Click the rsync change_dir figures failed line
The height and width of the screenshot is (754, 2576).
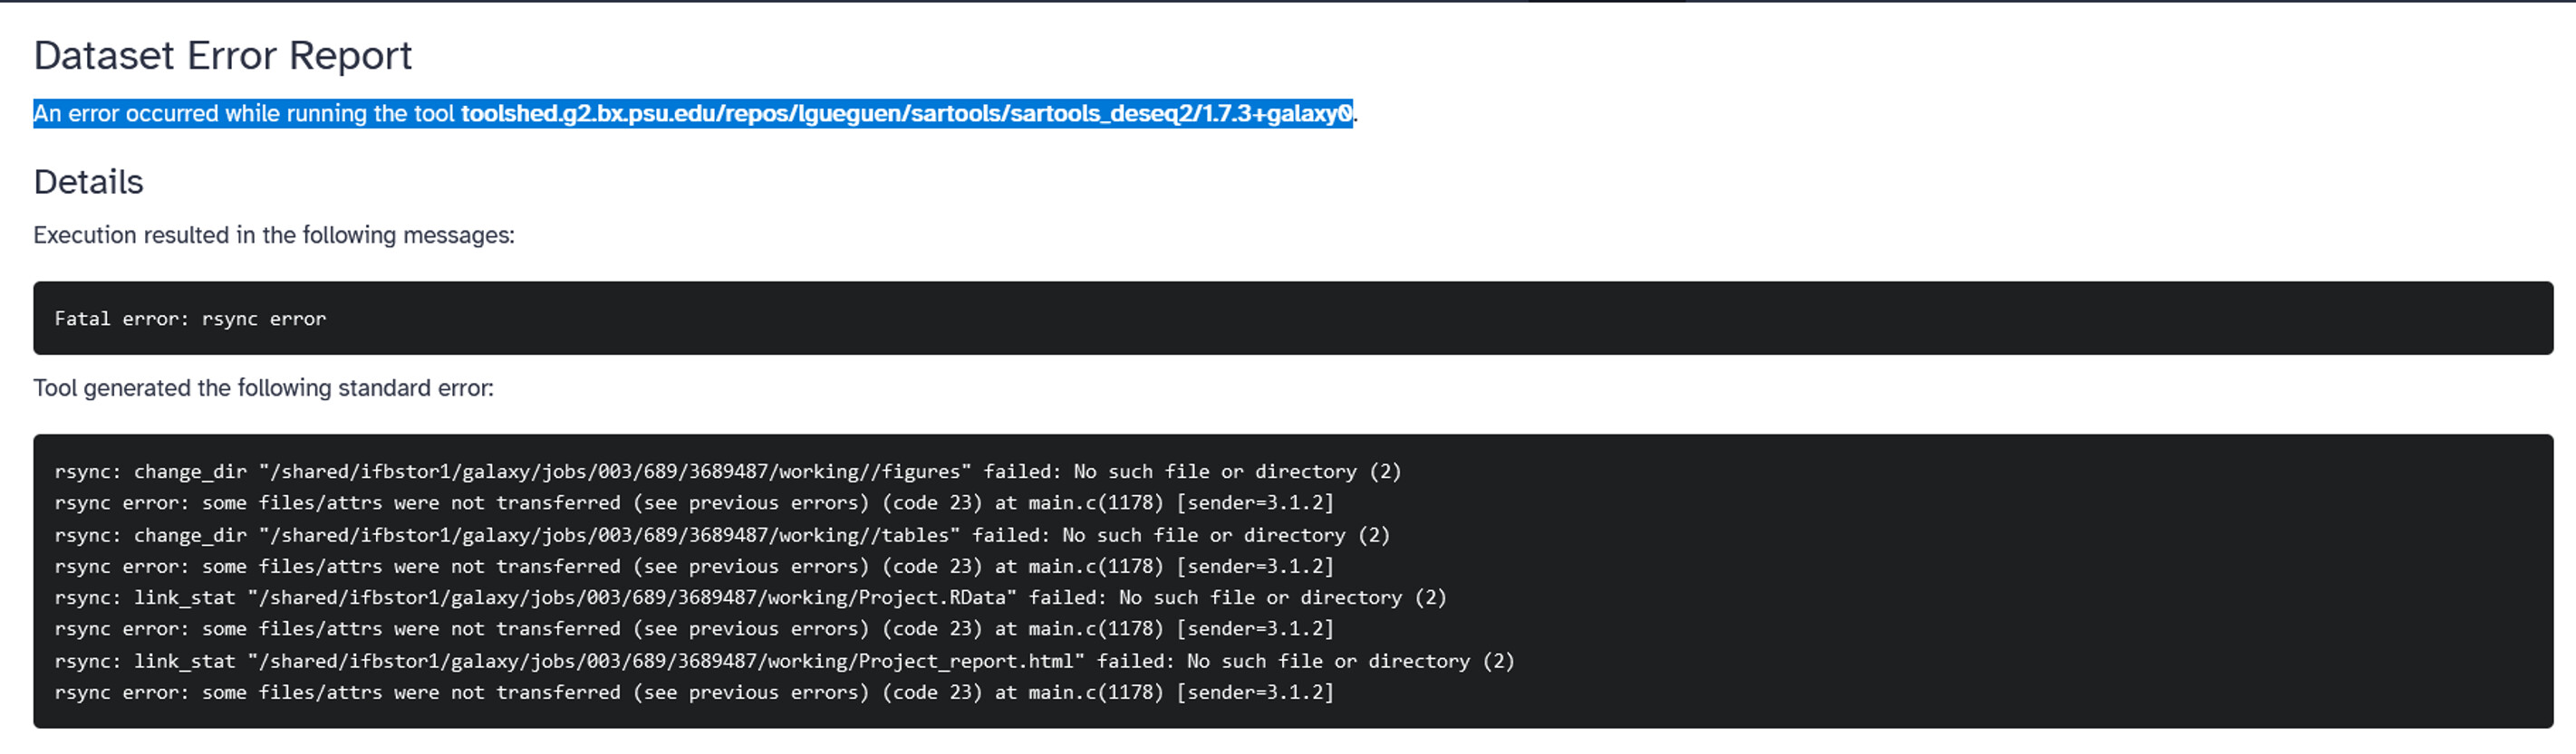pyautogui.click(x=728, y=472)
